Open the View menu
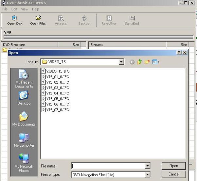 [25, 9]
